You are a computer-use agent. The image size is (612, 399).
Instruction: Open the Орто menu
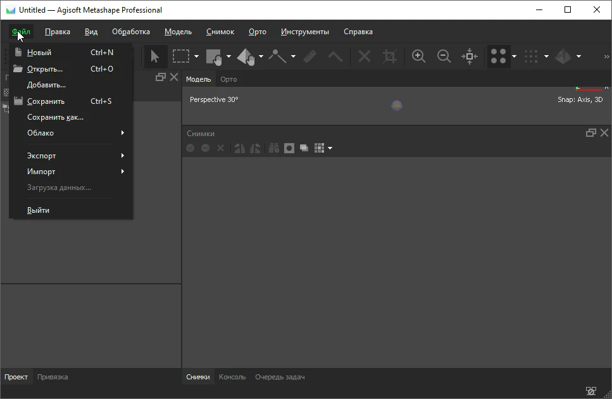[257, 32]
